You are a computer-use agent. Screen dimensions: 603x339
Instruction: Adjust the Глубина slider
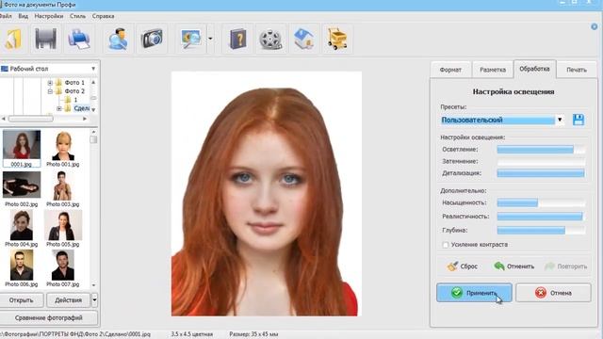point(541,230)
